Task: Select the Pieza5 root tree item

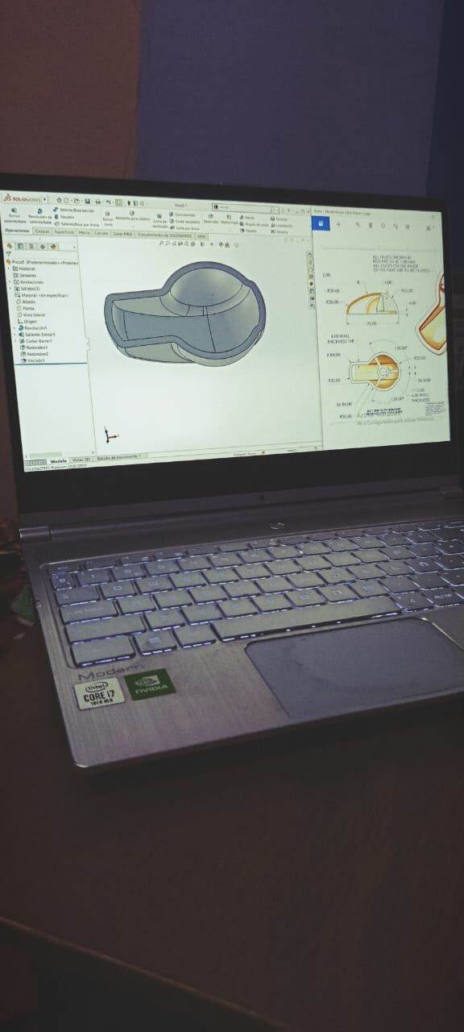Action: [x=42, y=262]
